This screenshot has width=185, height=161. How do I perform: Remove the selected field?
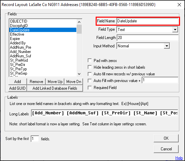point(36,82)
